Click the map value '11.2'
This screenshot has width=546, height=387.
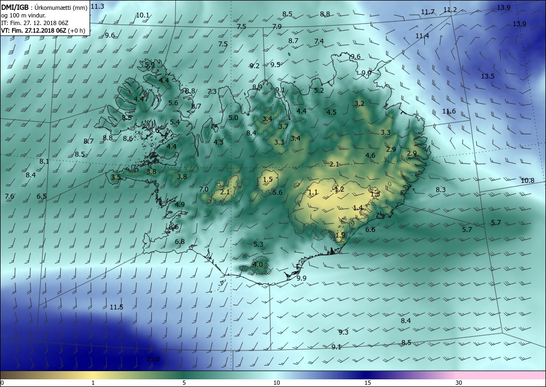[x=450, y=10]
